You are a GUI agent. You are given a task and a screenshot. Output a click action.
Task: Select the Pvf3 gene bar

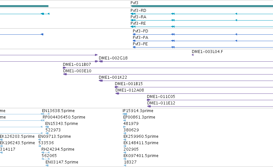pos(201,6)
